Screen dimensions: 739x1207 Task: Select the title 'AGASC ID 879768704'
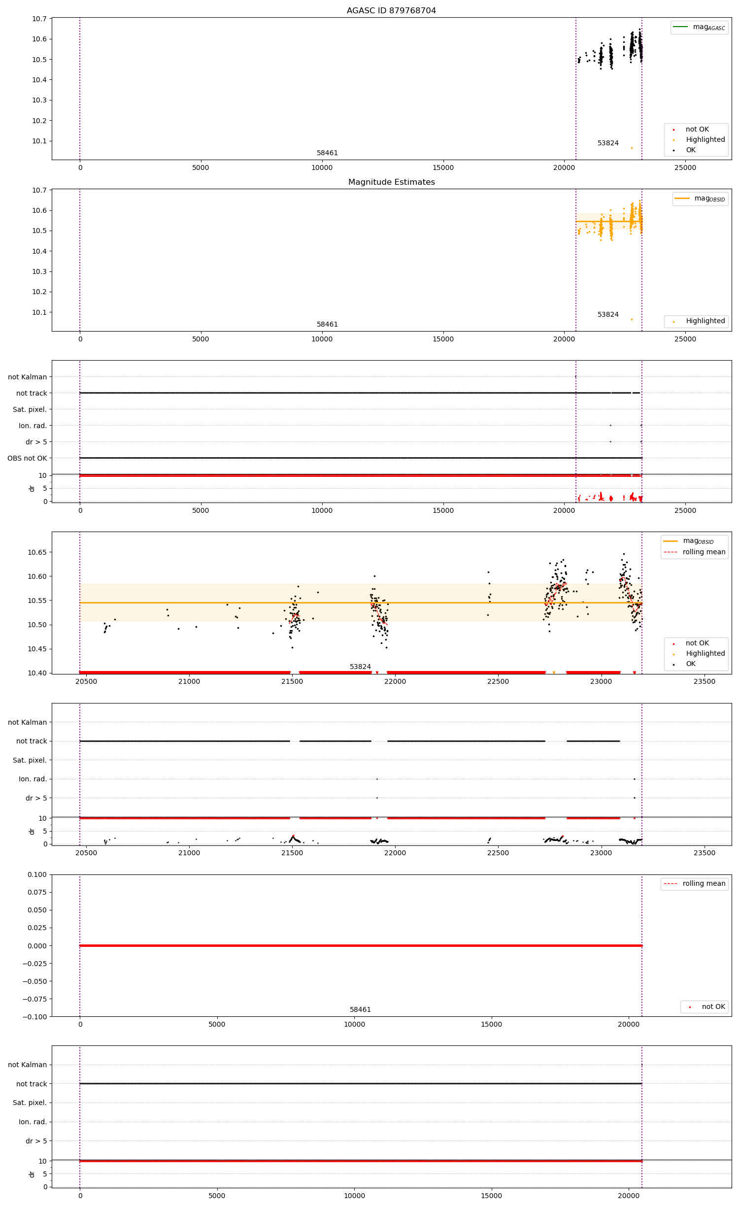tap(391, 10)
